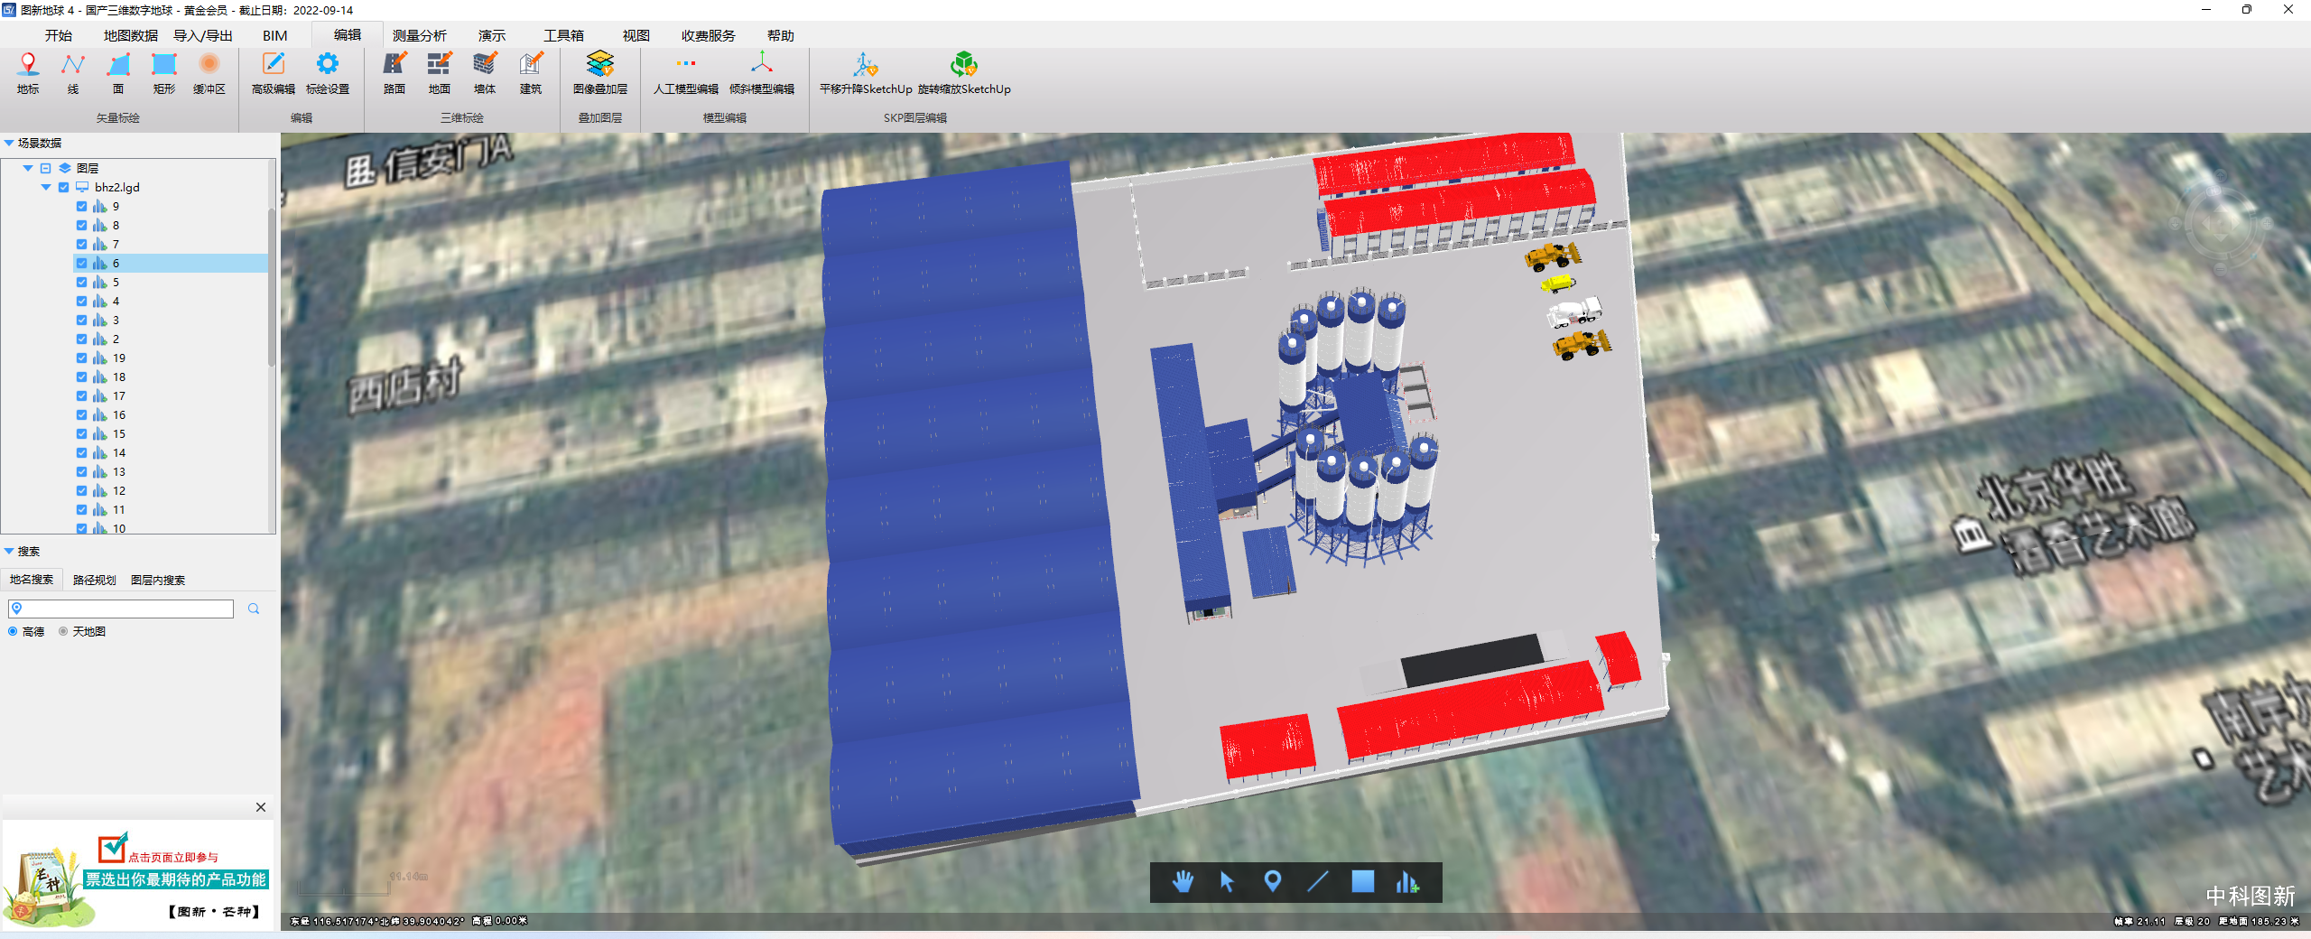Open the 测量分析 ribbon tab

419,36
